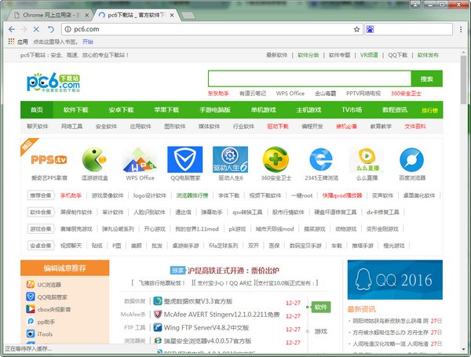Click the Baidu paw icon in search box
Screen dimensions: 471x357
click(370, 29)
